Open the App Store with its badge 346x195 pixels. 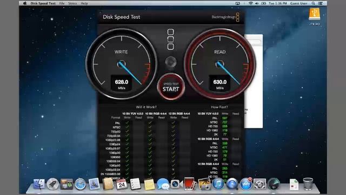[246, 184]
